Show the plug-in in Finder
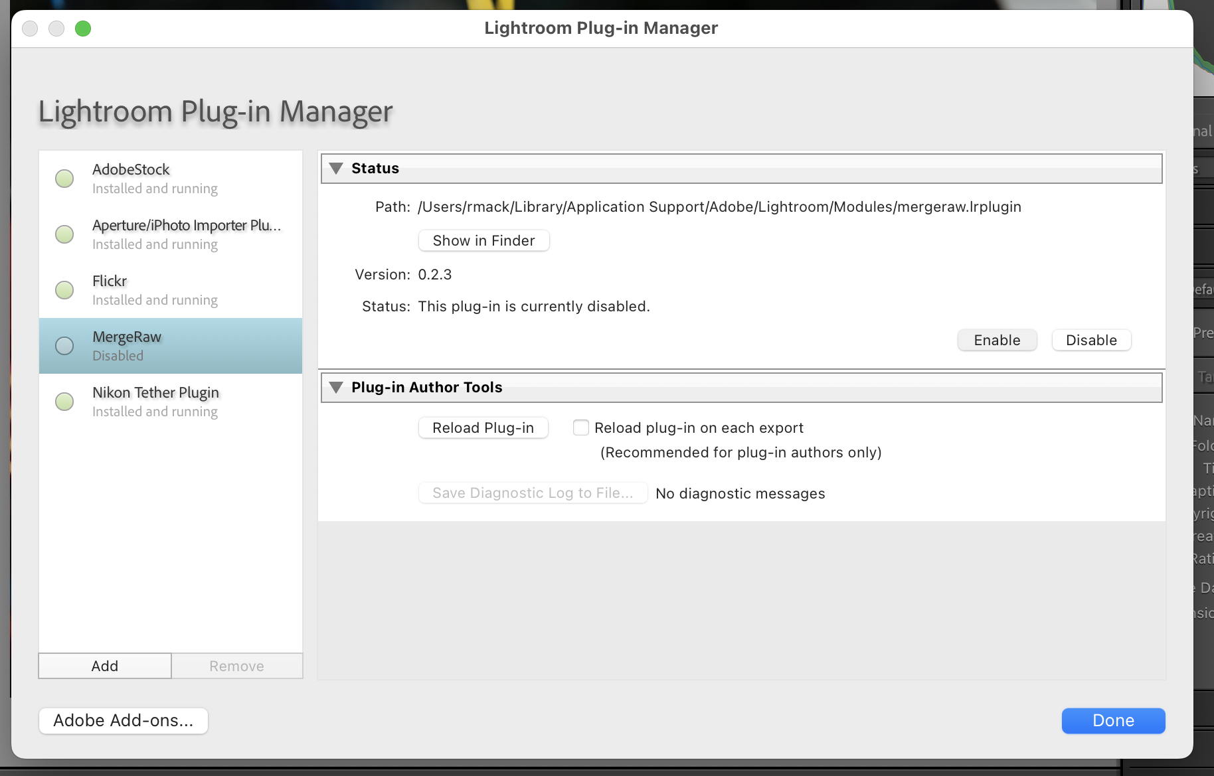 483,240
